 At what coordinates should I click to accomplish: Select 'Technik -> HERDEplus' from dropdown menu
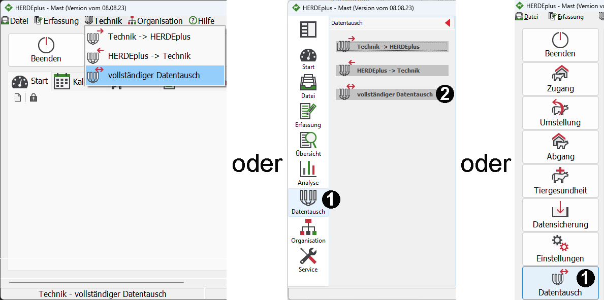pyautogui.click(x=155, y=37)
